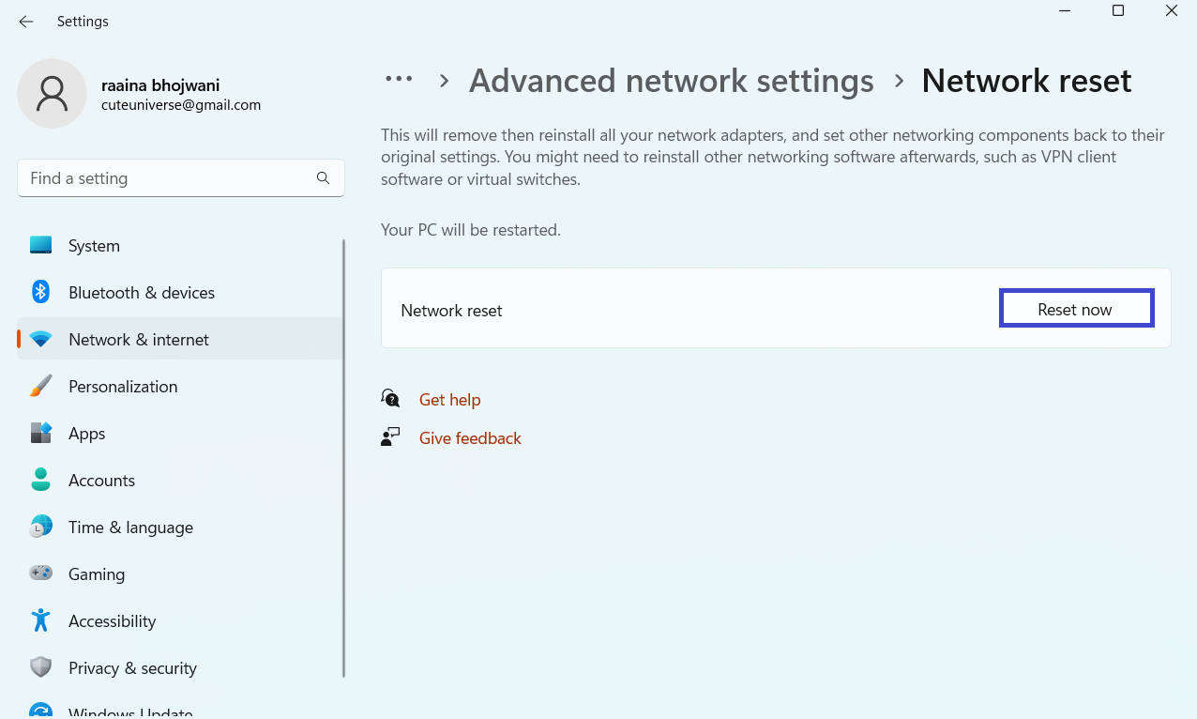
Task: Click the sidebar vertical scrollbar
Action: [343, 458]
